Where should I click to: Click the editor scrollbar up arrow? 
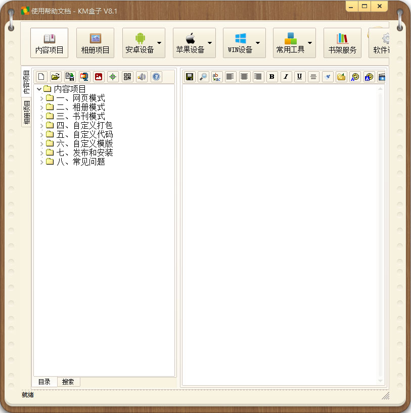pos(380,88)
